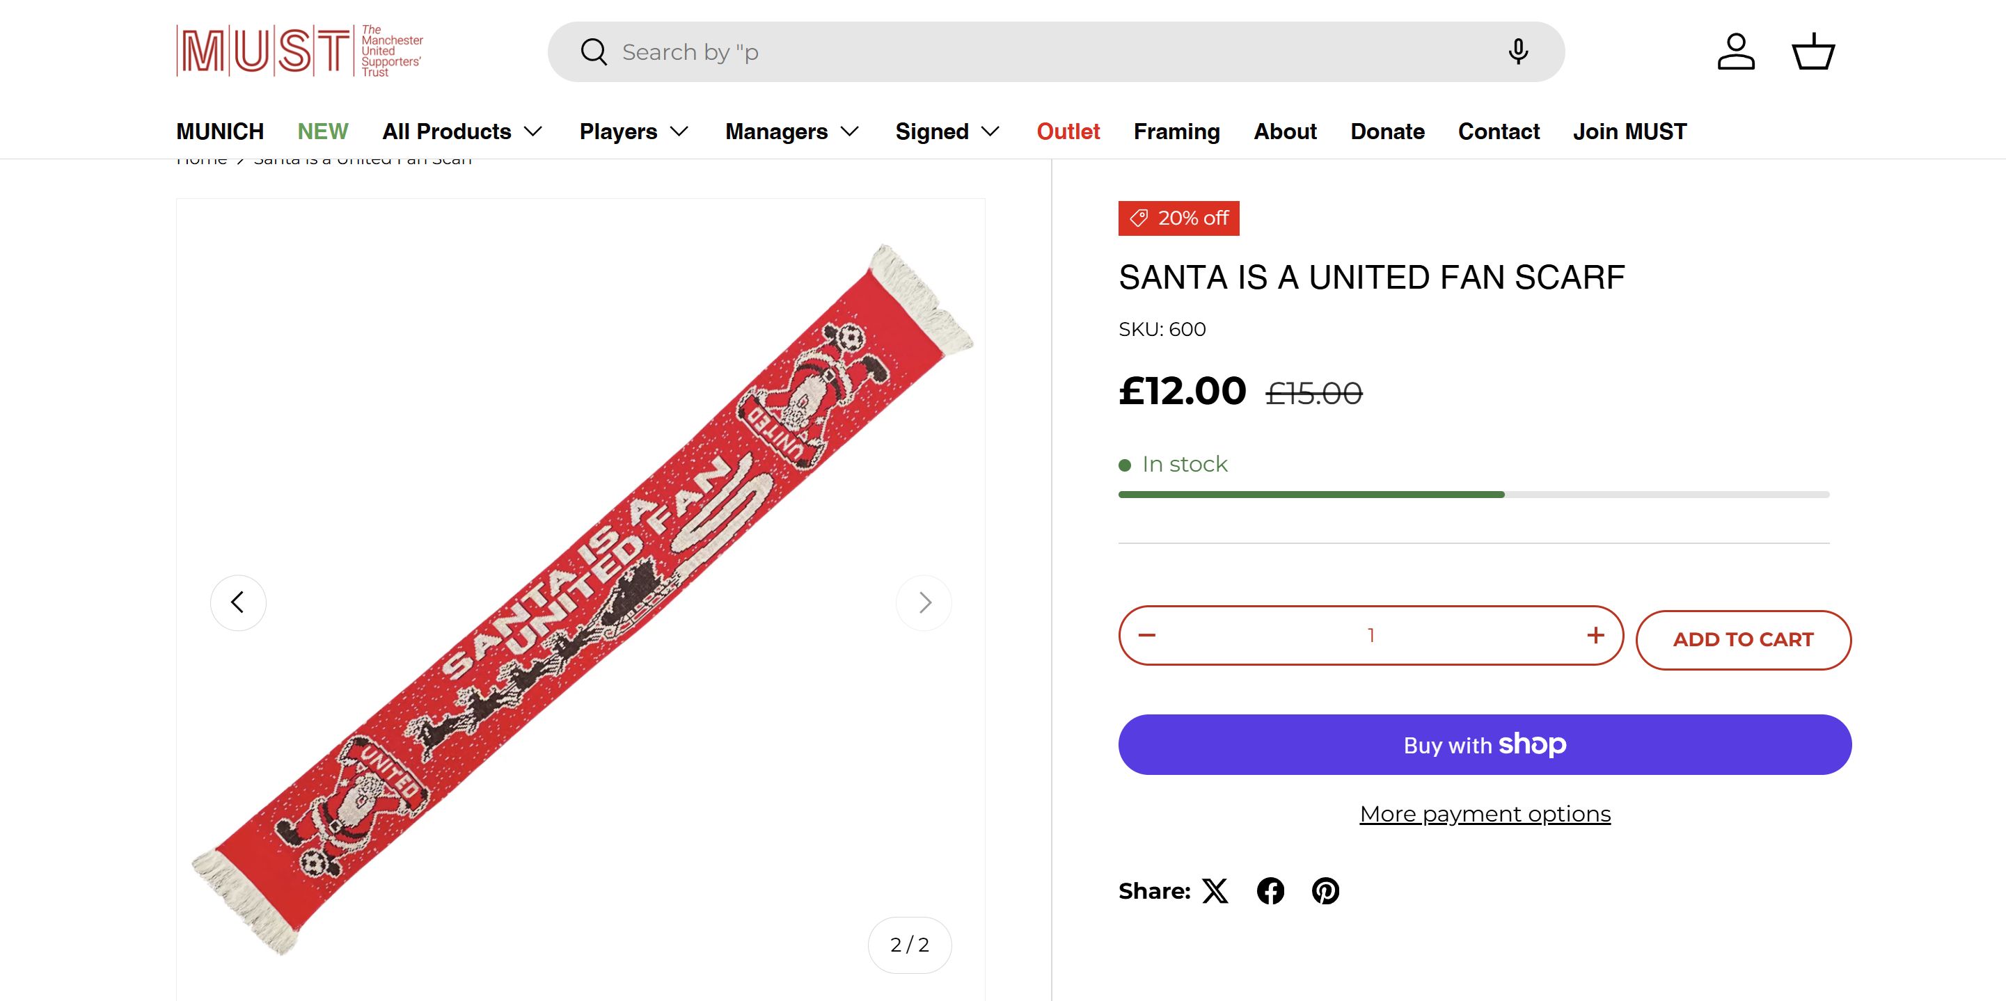Share the product on Facebook

coord(1270,890)
